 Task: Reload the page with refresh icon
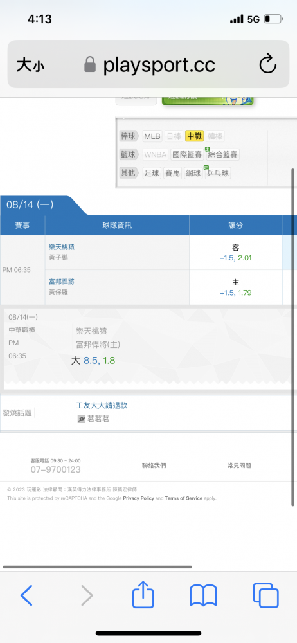coord(268,64)
